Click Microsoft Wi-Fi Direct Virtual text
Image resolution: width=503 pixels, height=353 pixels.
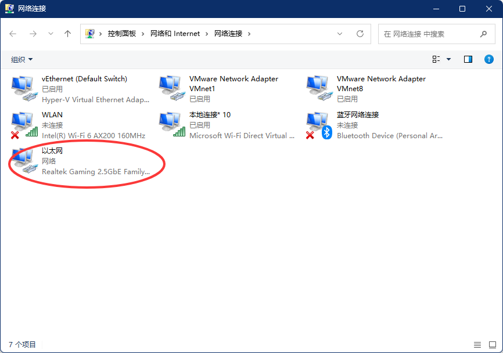(242, 136)
